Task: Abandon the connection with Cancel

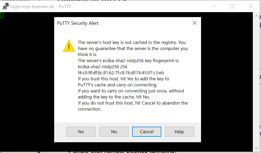Action: tap(147, 132)
